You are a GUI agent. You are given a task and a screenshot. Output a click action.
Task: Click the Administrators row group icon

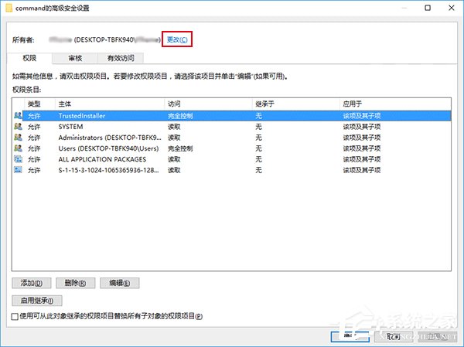tap(18, 138)
